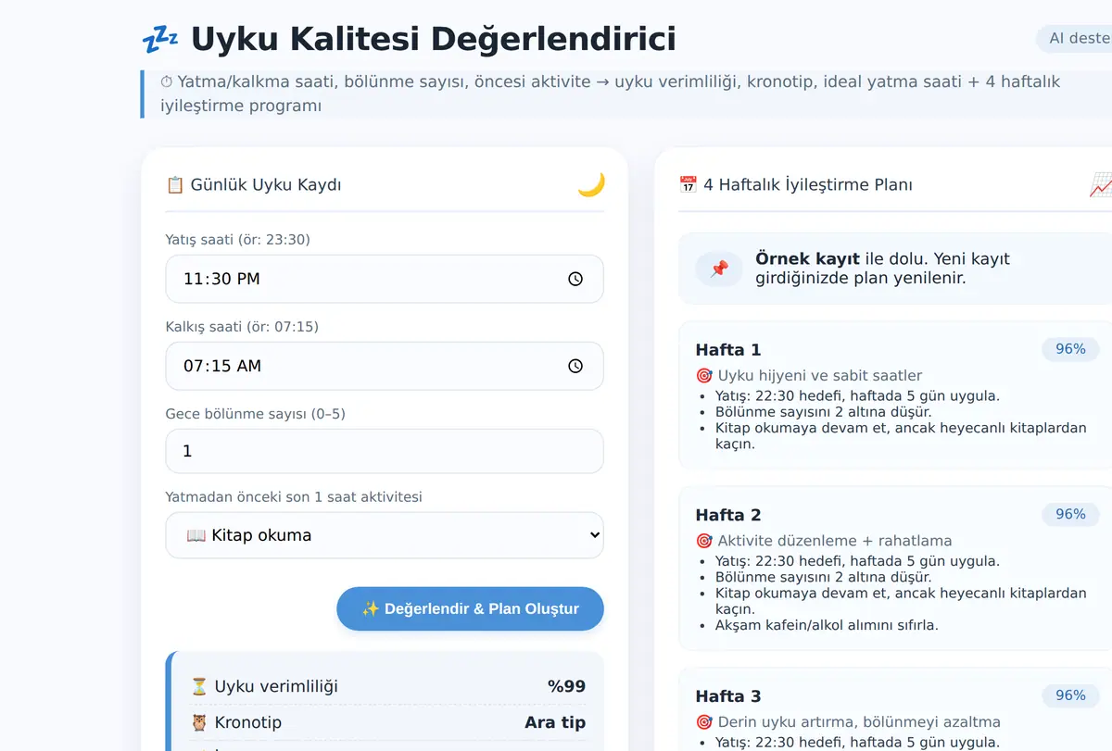Open the clock picker in Yatış saati field
Screen dimensions: 1112x751
(x=575, y=279)
